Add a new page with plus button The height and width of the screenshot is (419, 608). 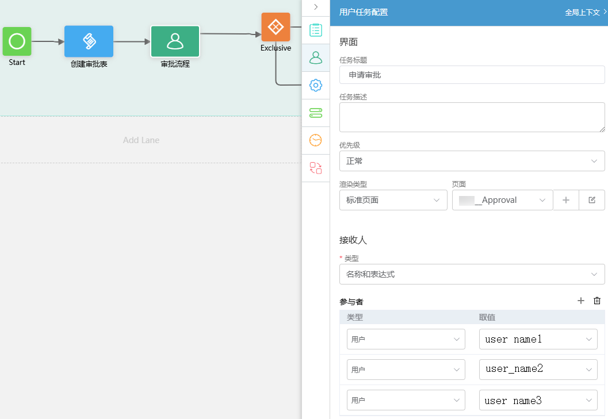point(566,200)
